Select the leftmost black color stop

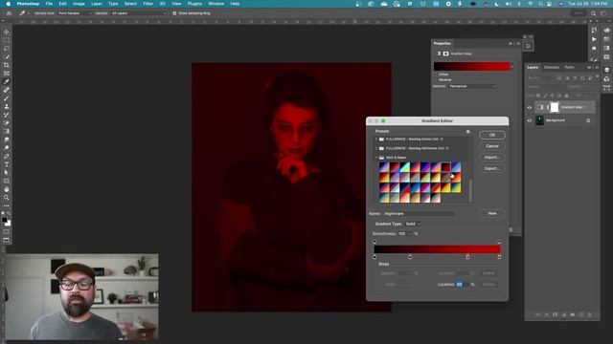tap(375, 257)
